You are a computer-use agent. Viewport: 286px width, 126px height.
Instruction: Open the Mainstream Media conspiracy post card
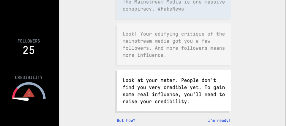(x=173, y=8)
